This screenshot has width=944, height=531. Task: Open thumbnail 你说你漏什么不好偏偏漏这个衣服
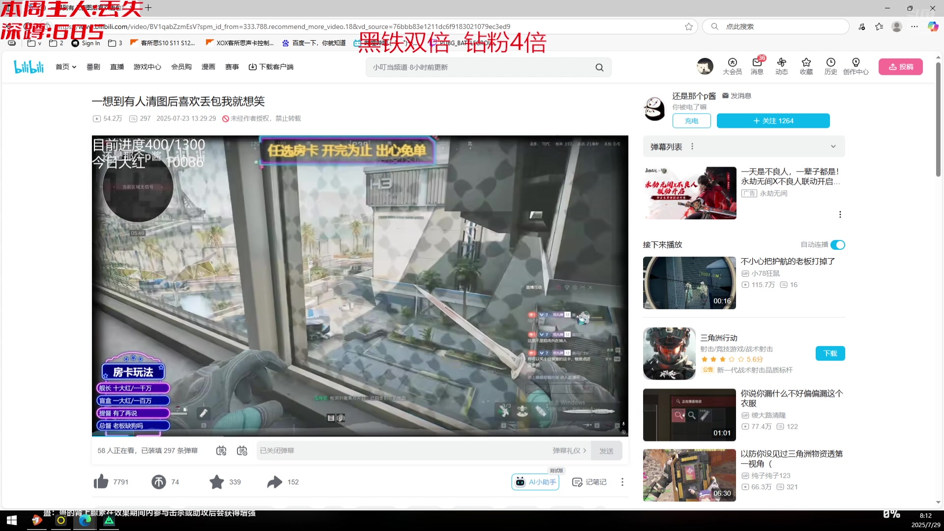689,415
